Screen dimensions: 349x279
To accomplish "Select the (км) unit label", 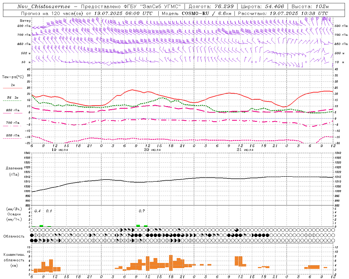I will 14,265.
